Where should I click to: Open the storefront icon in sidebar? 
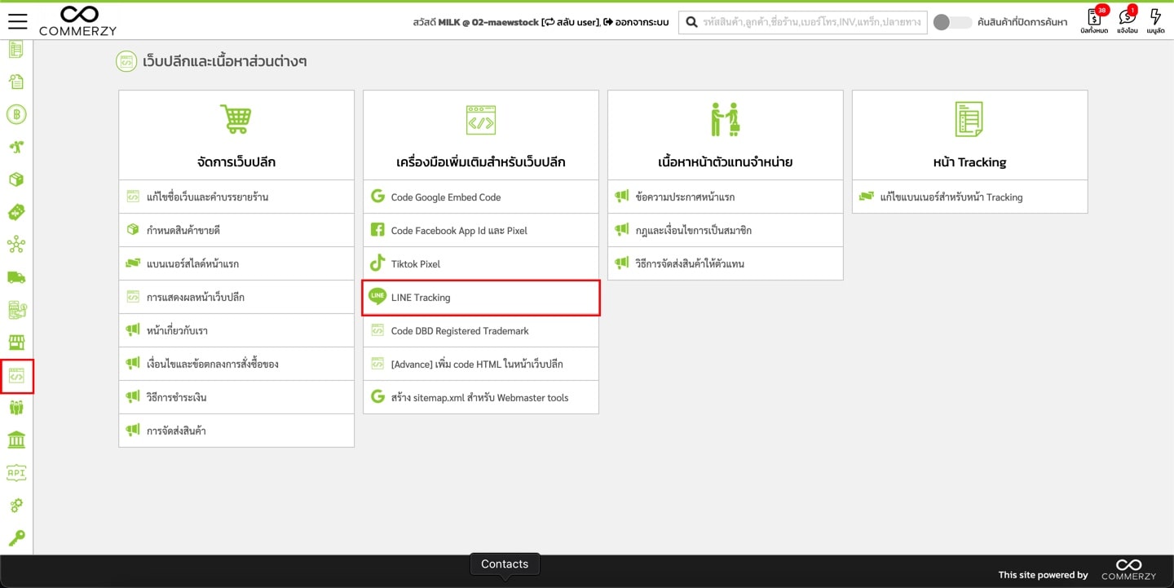(16, 342)
